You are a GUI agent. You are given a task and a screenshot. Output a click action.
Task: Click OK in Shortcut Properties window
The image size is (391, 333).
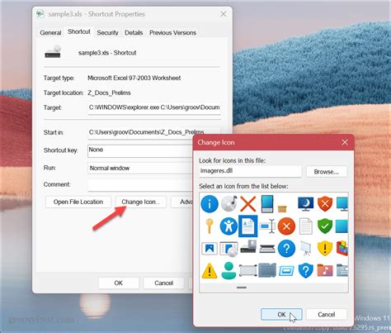tap(119, 283)
